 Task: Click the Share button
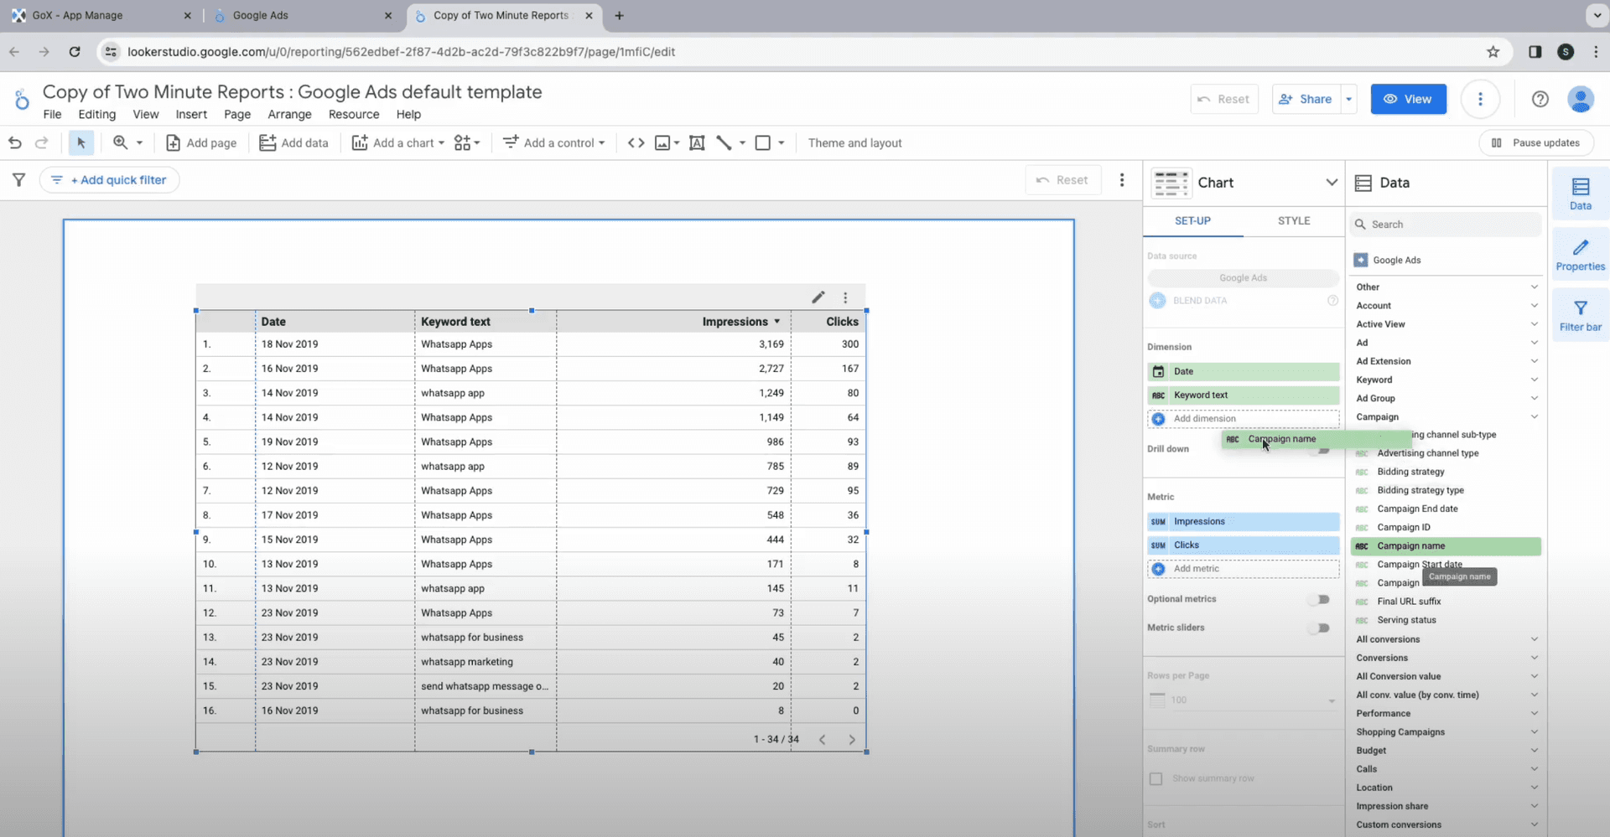coord(1306,99)
